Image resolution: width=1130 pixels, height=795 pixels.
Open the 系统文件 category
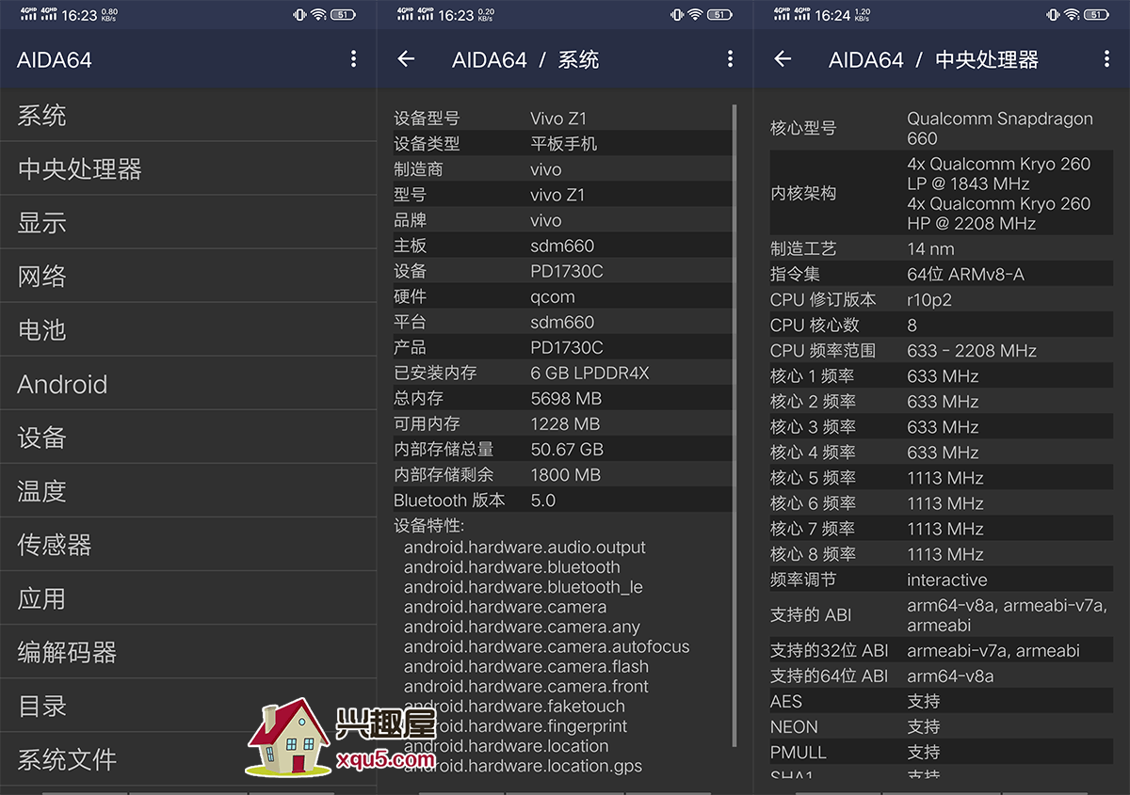188,759
